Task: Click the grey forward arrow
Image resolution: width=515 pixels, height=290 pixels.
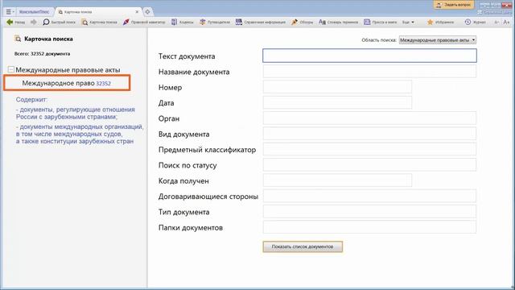Action: click(x=34, y=22)
